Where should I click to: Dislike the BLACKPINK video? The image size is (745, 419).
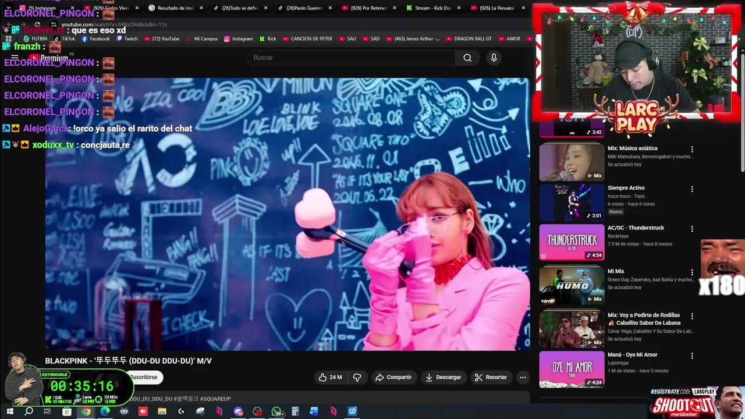pos(357,377)
